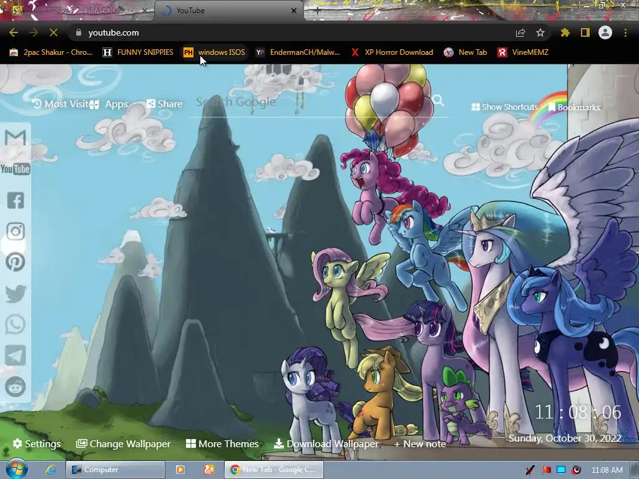The image size is (639, 479).
Task: Click More Themes
Action: (x=222, y=443)
